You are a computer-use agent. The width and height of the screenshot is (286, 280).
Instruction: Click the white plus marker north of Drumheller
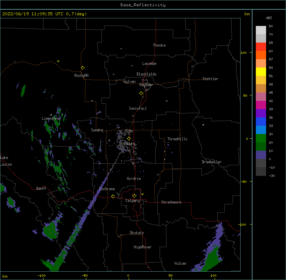click(x=203, y=125)
